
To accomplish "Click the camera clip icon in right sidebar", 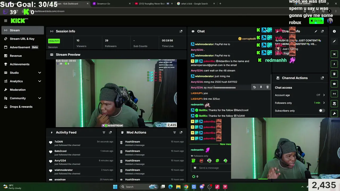I will point(334,104).
